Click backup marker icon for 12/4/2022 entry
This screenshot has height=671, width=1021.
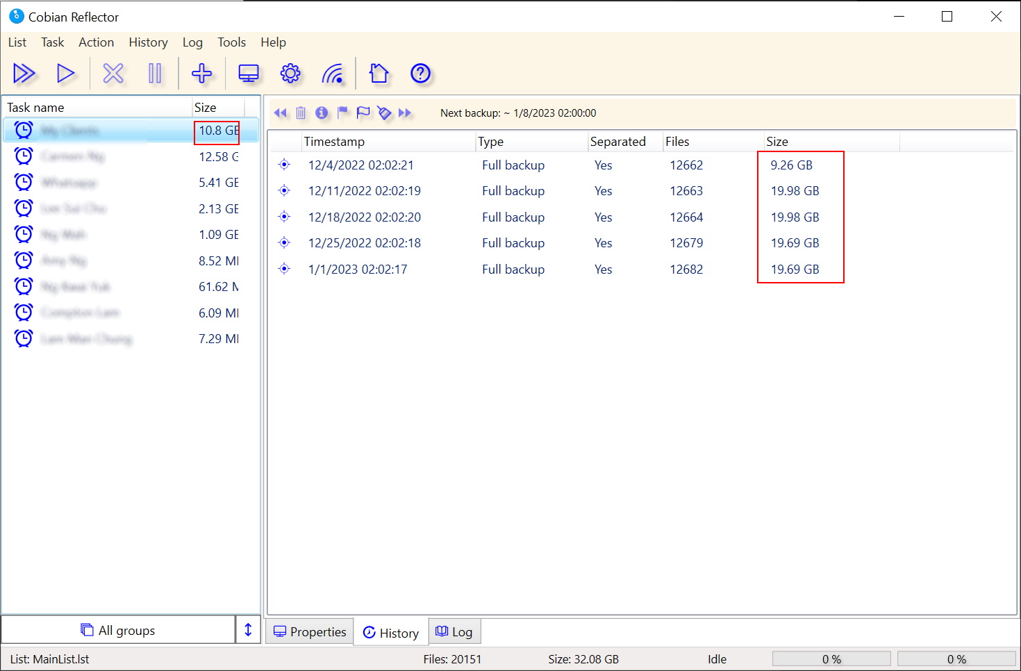(284, 165)
